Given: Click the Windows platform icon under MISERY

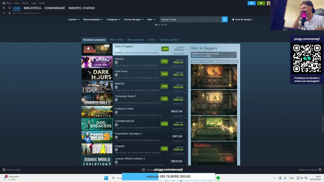Looking at the screenshot, I should (x=116, y=87).
